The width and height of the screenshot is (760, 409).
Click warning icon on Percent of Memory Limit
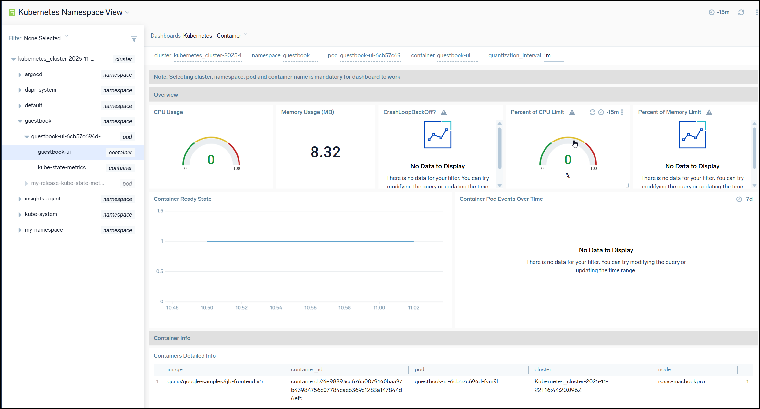coord(709,112)
